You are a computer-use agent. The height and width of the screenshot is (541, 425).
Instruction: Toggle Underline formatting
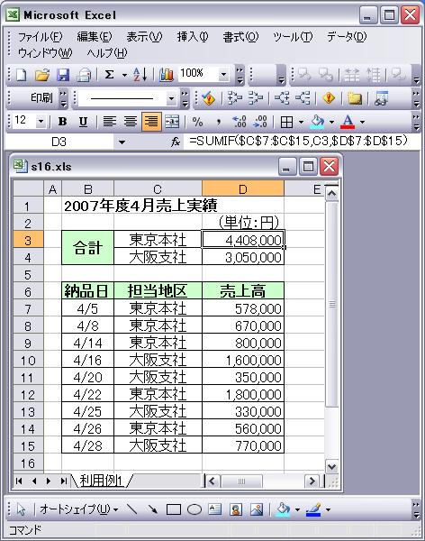pos(83,122)
